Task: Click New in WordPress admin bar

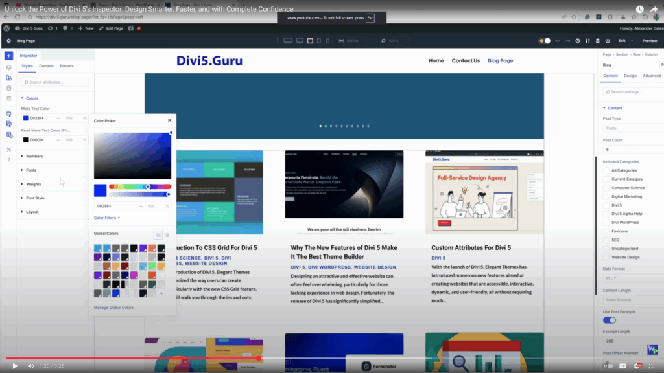Action: click(x=86, y=28)
